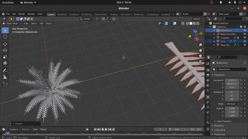Click the Rotation Z value field
This screenshot has height=139, width=248.
point(232,99)
